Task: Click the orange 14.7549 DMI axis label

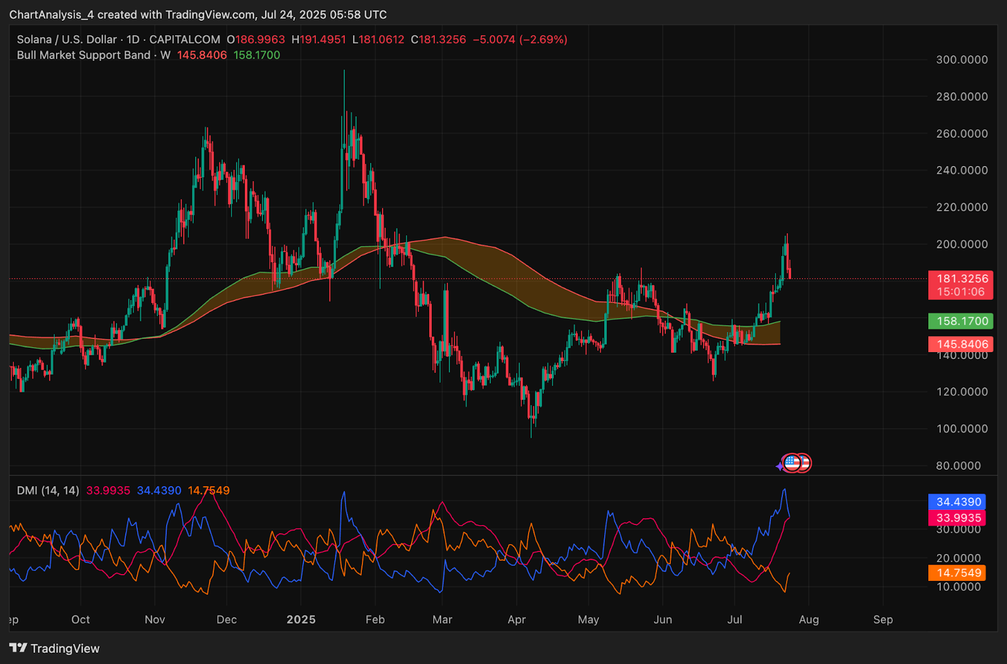Action: [x=957, y=573]
